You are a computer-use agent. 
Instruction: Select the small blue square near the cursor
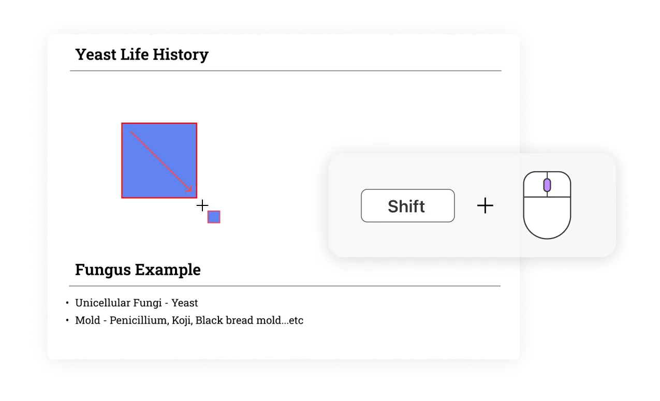214,217
